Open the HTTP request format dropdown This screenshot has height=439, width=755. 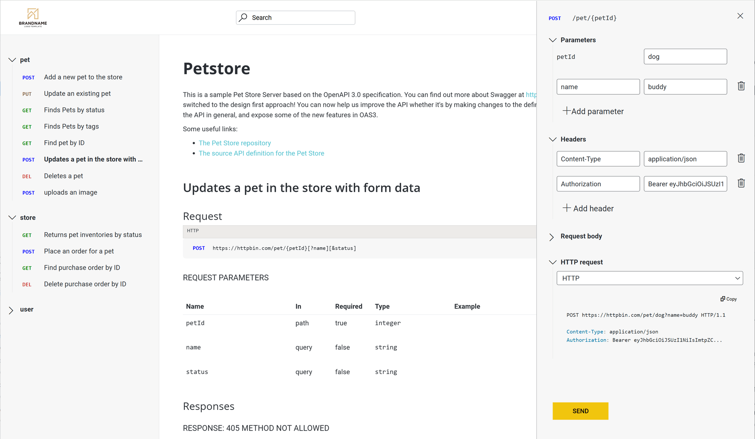point(650,278)
